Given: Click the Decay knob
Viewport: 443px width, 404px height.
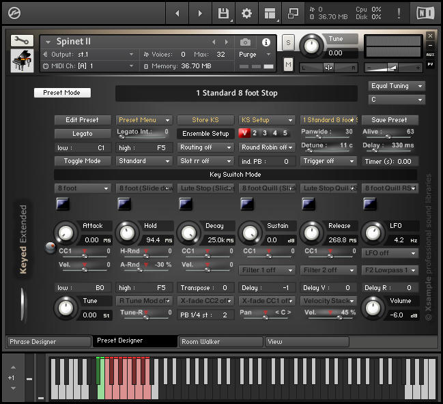Looking at the screenshot, I should [x=188, y=233].
